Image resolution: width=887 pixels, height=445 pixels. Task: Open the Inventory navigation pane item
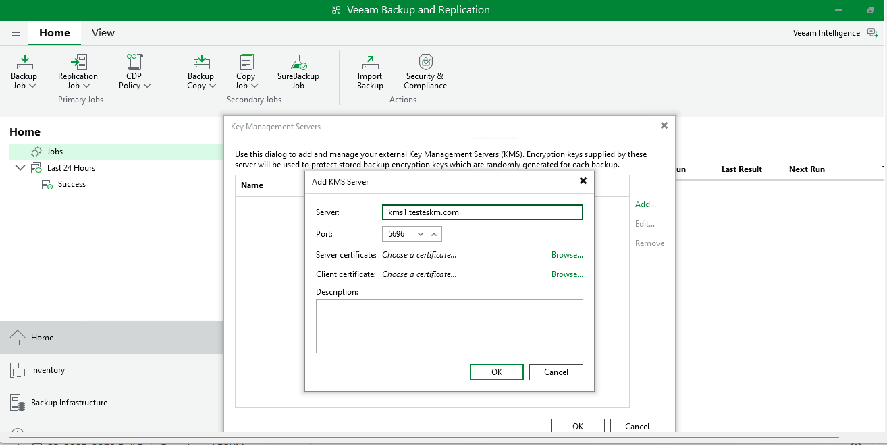(111, 370)
